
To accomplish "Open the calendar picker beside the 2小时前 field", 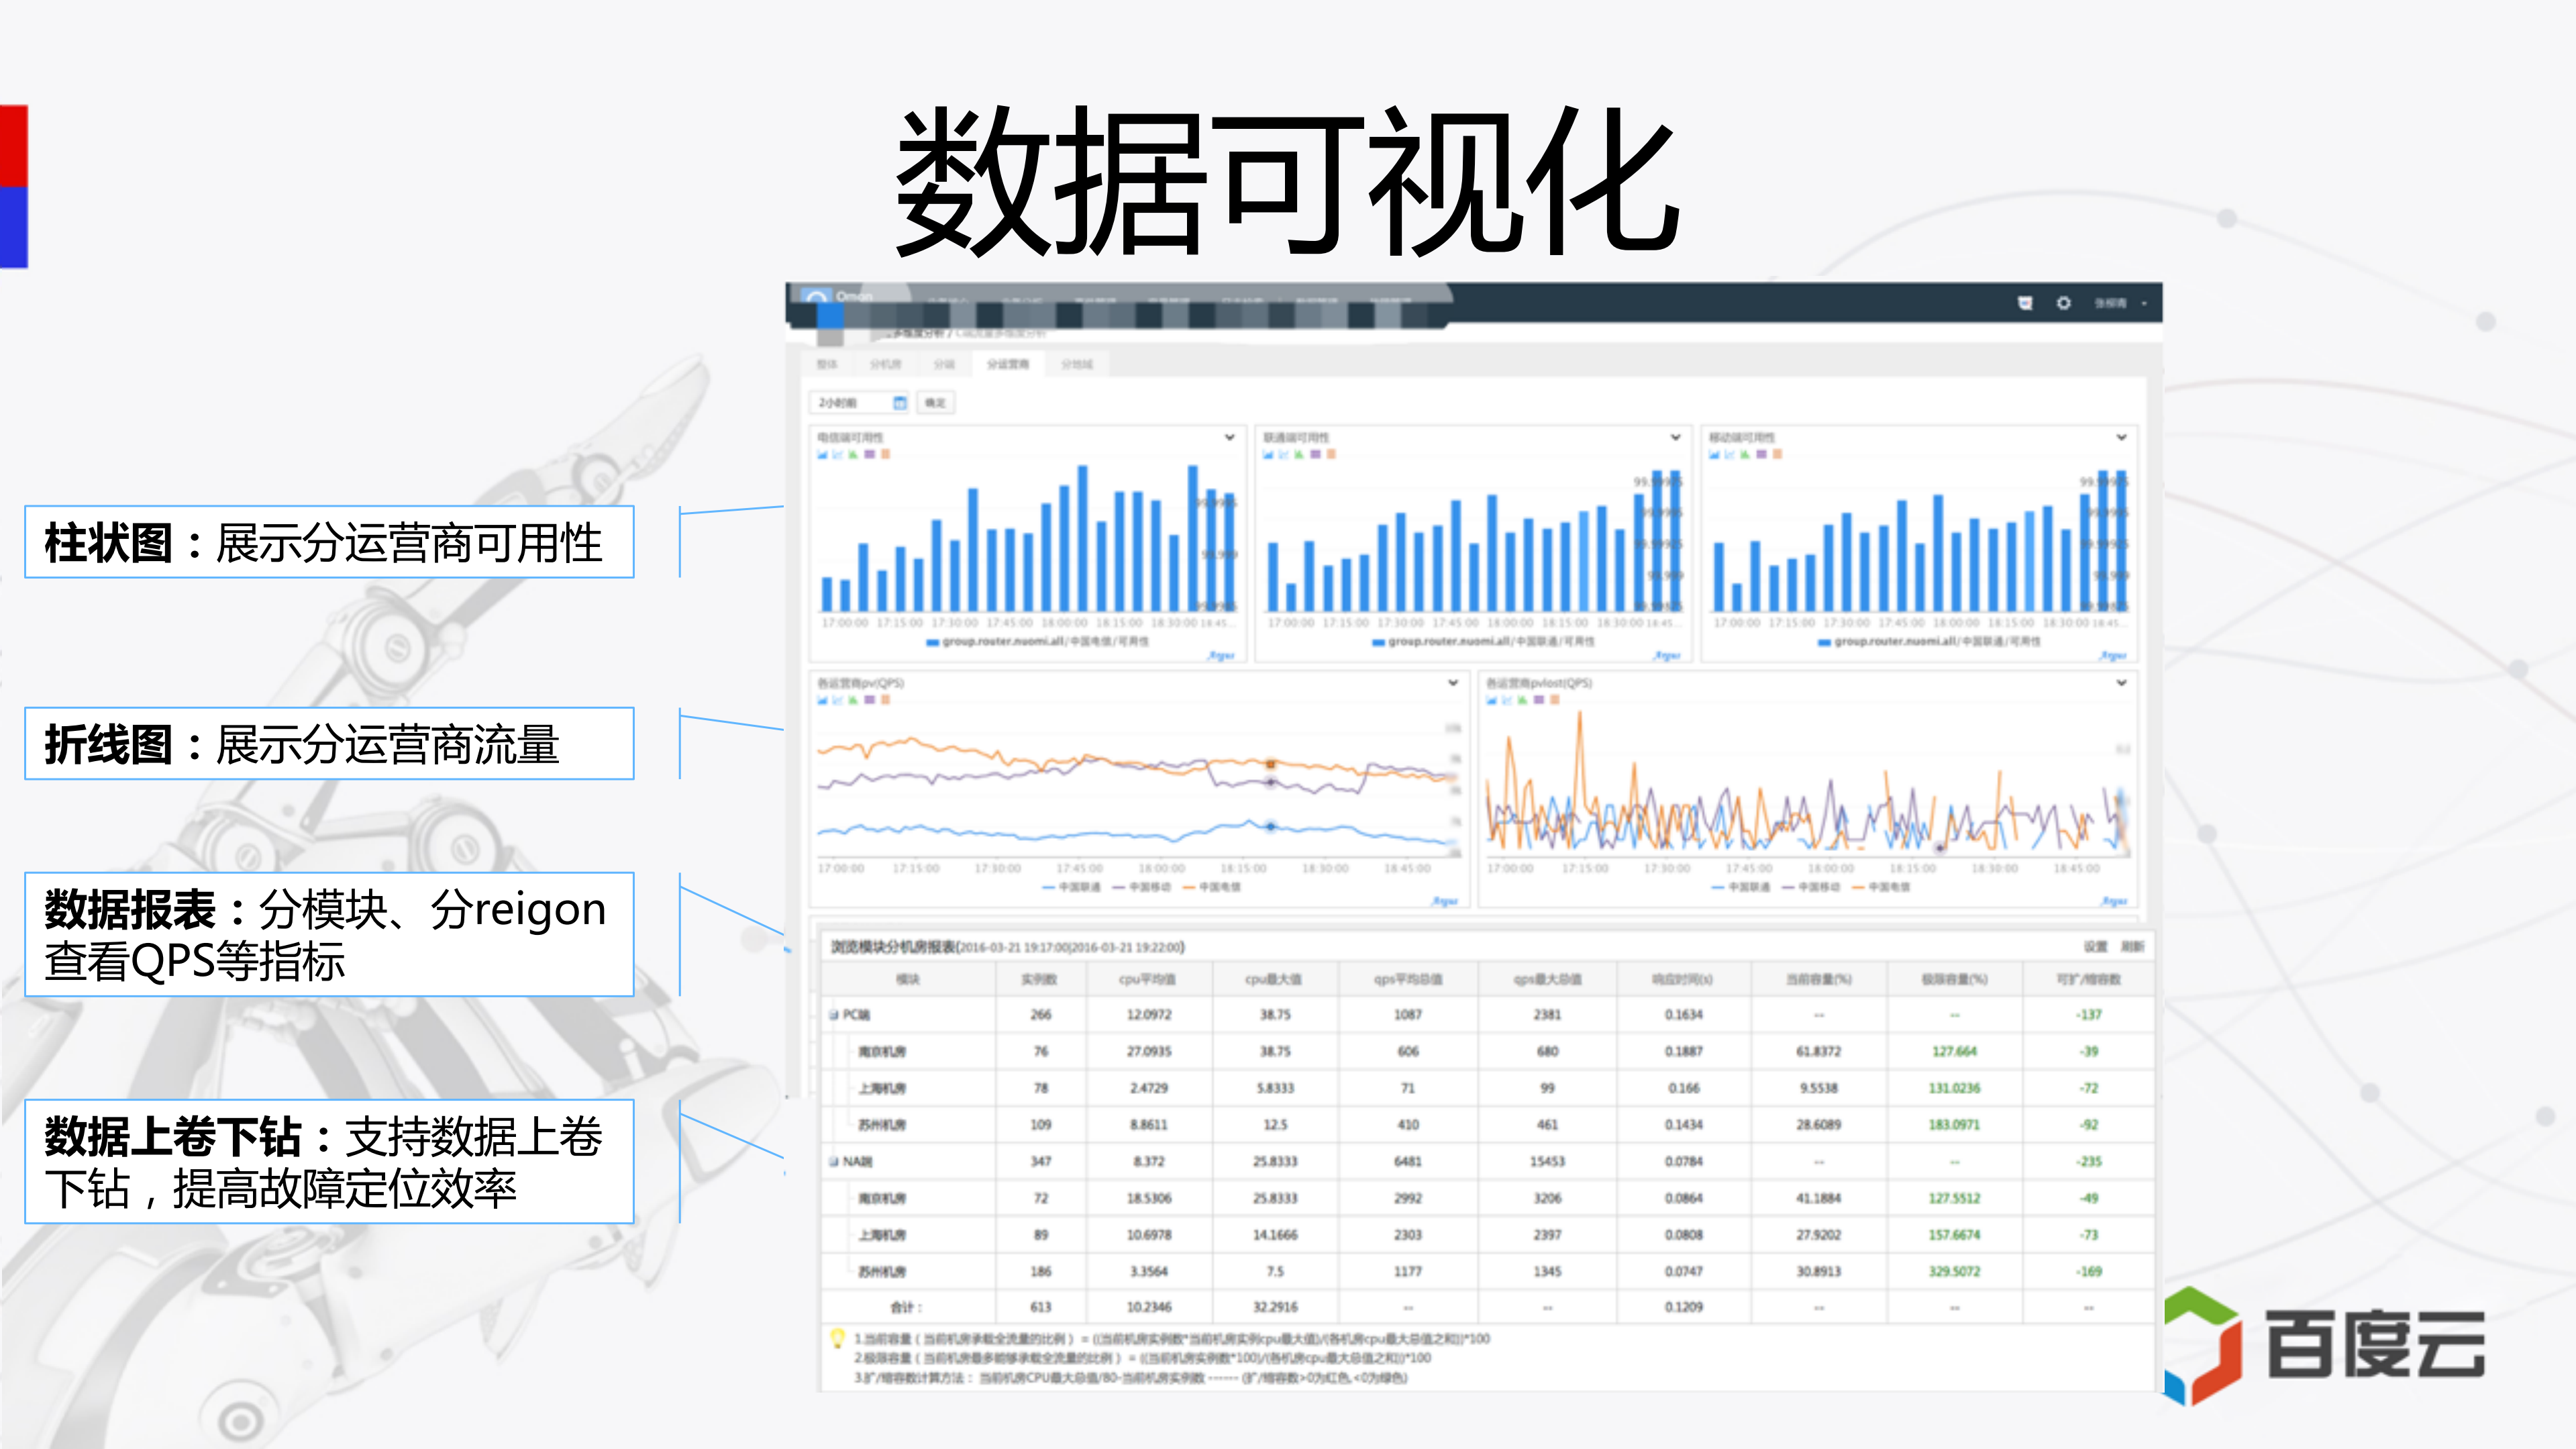I will tap(900, 403).
